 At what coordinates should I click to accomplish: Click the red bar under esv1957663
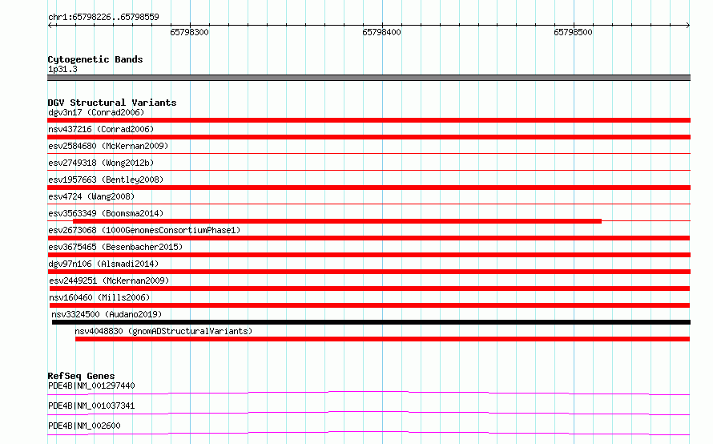coord(369,188)
